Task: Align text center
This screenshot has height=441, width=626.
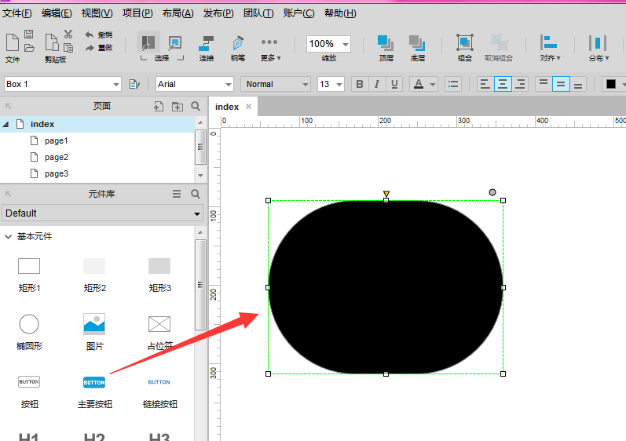Action: point(503,84)
